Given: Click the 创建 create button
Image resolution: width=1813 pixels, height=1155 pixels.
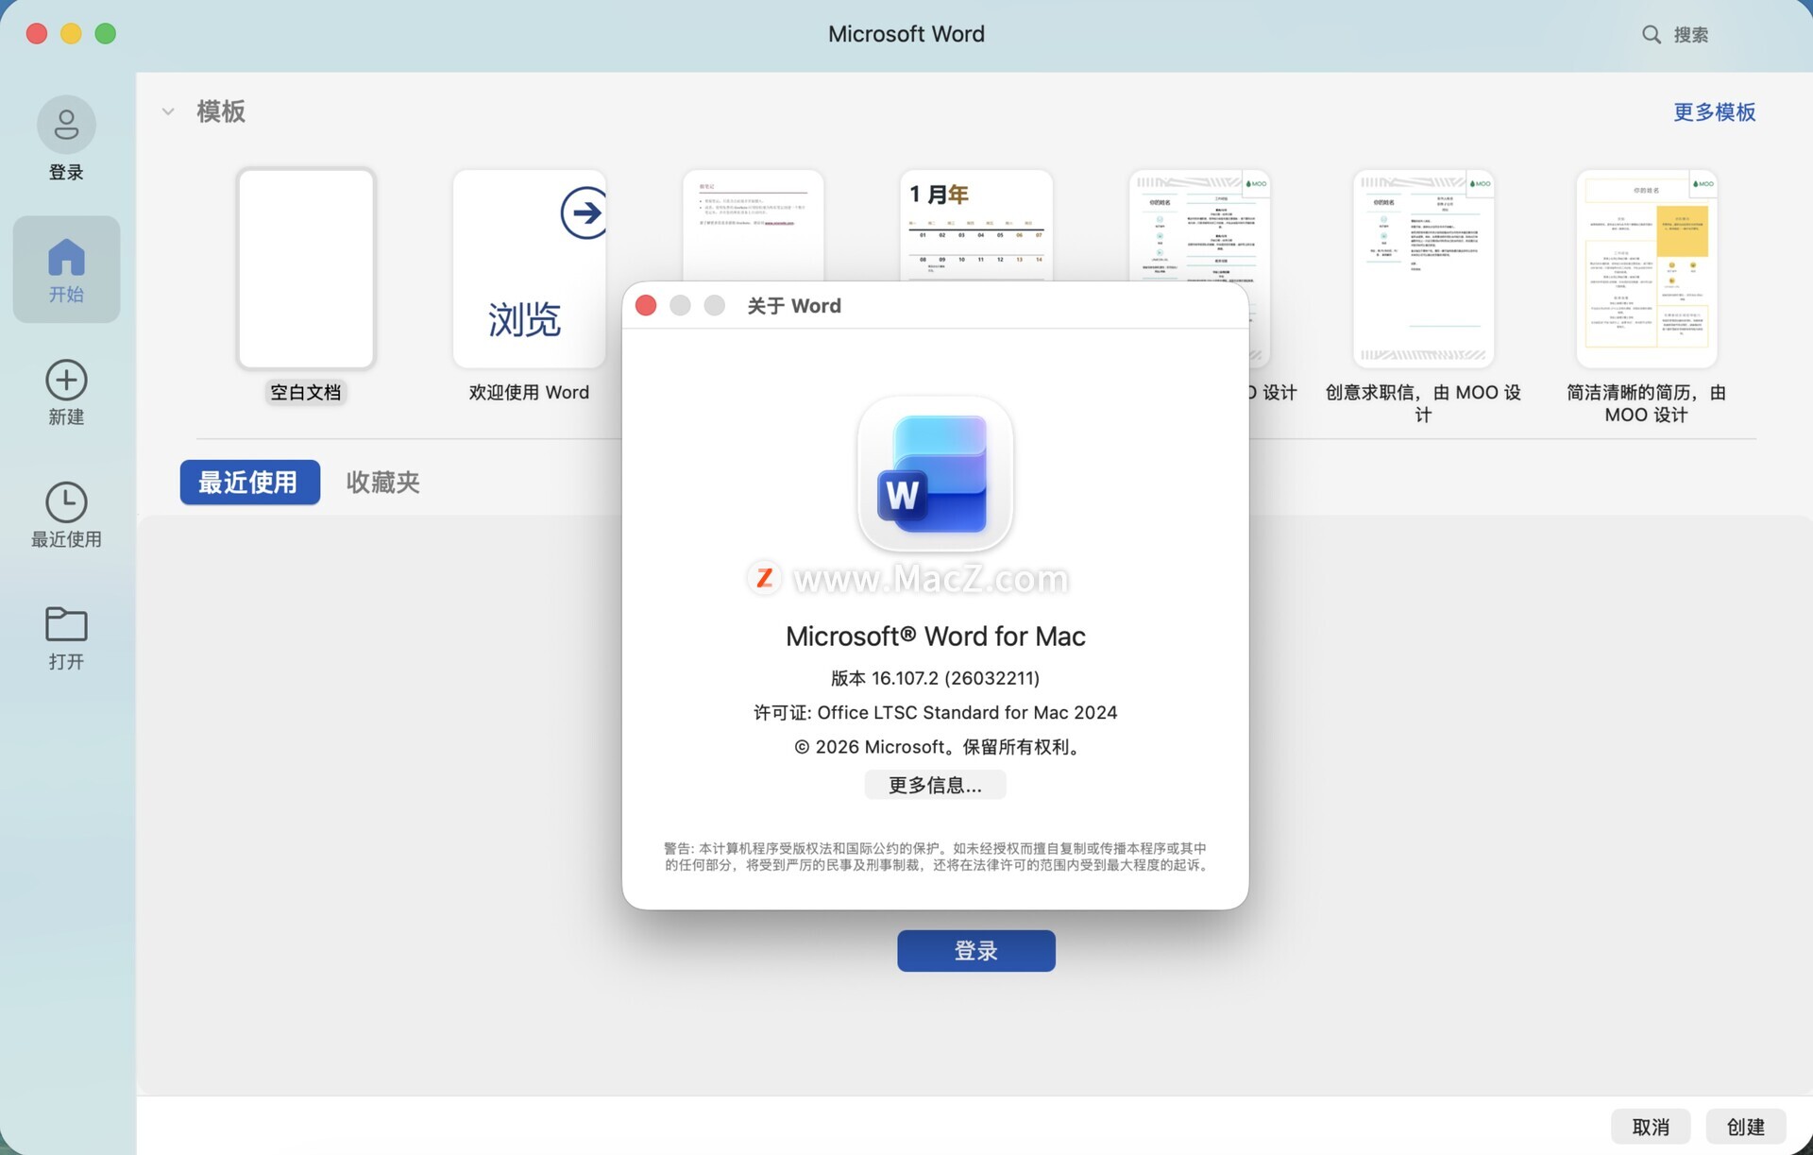Looking at the screenshot, I should (x=1744, y=1126).
